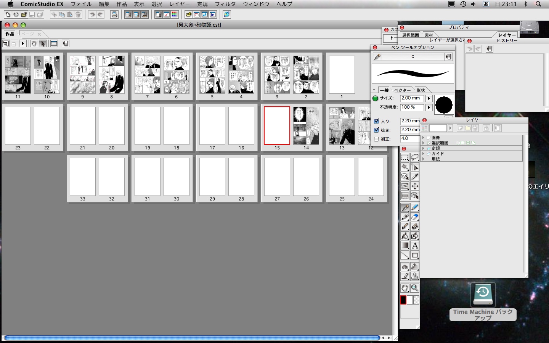This screenshot has height=343, width=549.
Task: Select the hand tool in the toolbox
Action: 405,288
